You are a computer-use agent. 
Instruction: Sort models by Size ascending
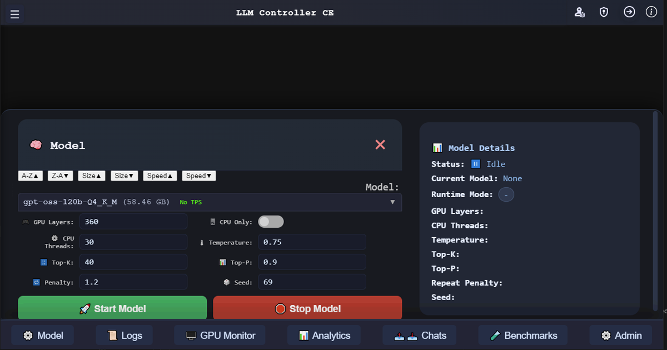coord(92,176)
